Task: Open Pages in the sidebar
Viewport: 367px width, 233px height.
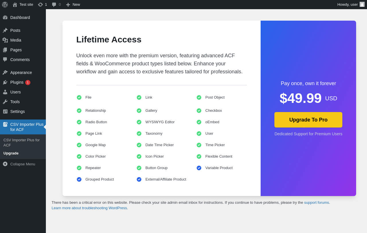Action: (23, 50)
